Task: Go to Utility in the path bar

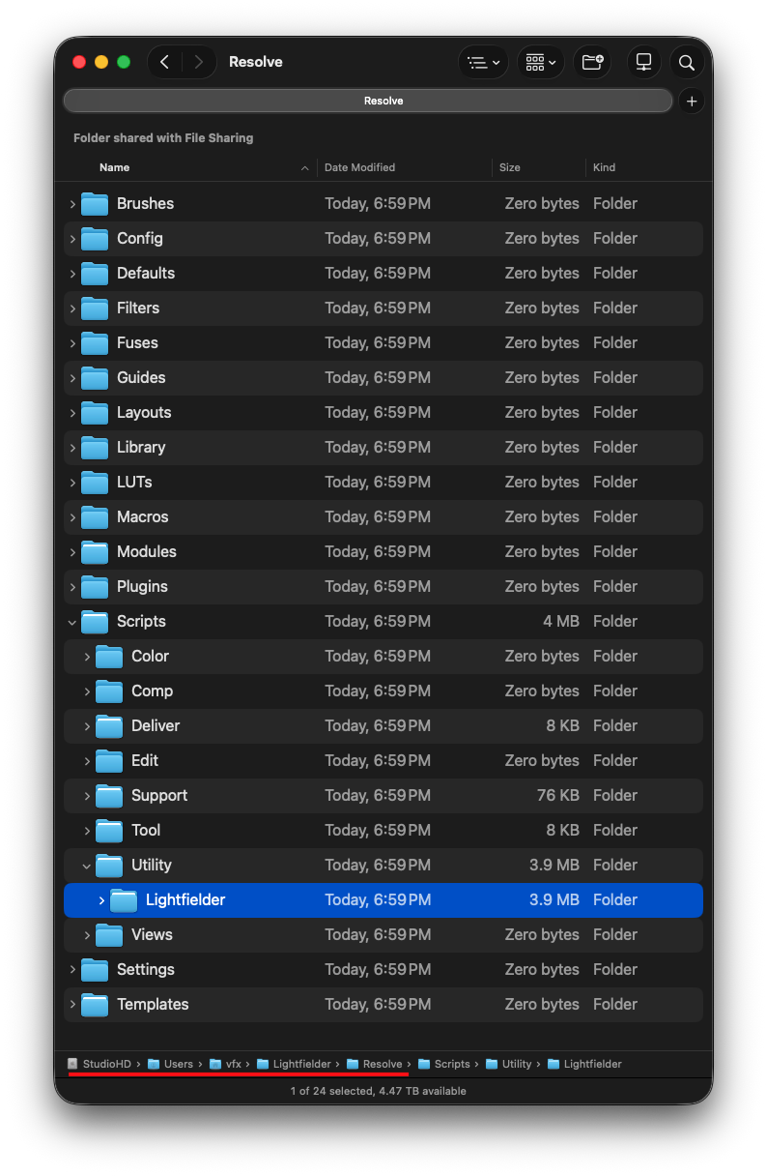Action: point(509,1064)
